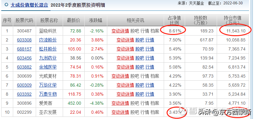
Task: Open the 松井股份 stock name link
Action: pyautogui.click(x=48, y=49)
